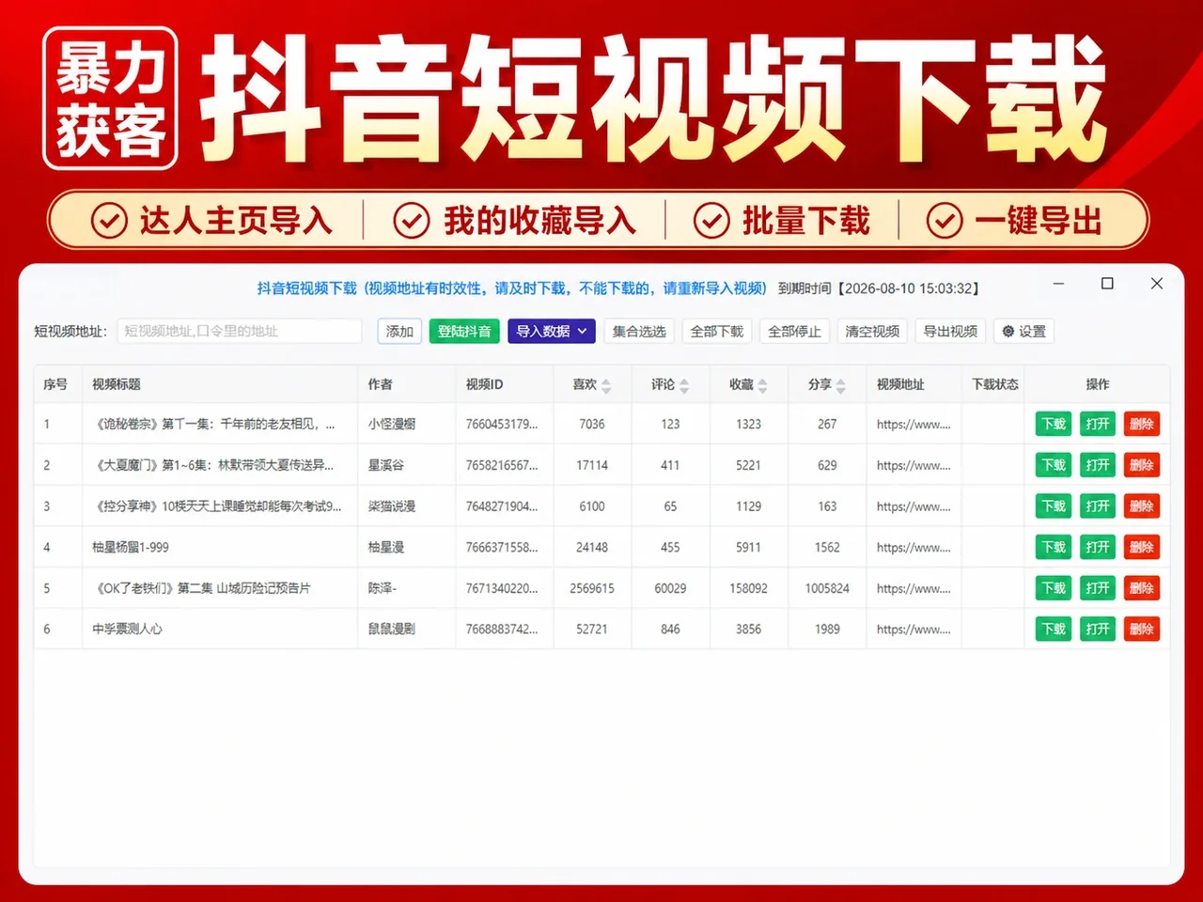Click 登陆抖音 to log in
Screen dimensions: 1203x902
(x=464, y=332)
